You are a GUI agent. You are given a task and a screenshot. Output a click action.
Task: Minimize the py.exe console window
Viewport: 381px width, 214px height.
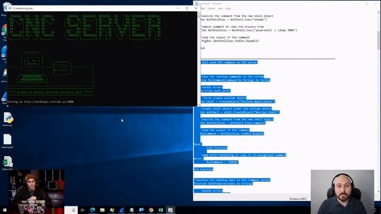coord(178,8)
